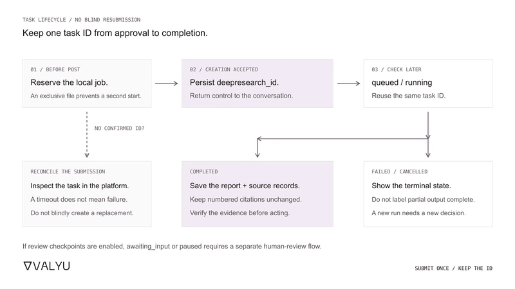Click the arrow from Before Post to Creation Accepted
Image resolution: width=515 pixels, height=289 pixels.
point(167,83)
